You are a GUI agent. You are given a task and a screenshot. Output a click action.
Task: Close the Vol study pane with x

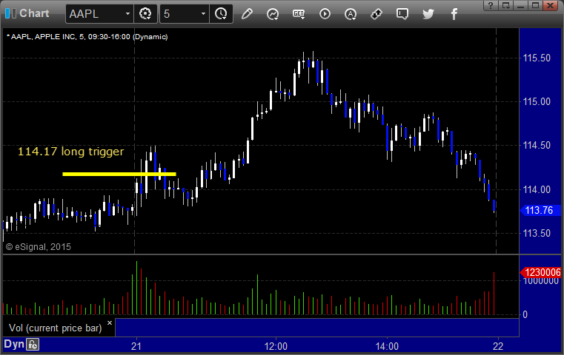click(110, 322)
